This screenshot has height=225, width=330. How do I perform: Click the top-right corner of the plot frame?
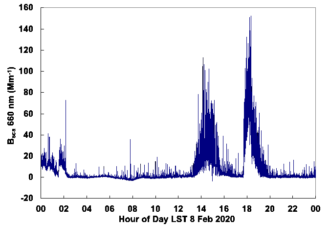[315, 7]
